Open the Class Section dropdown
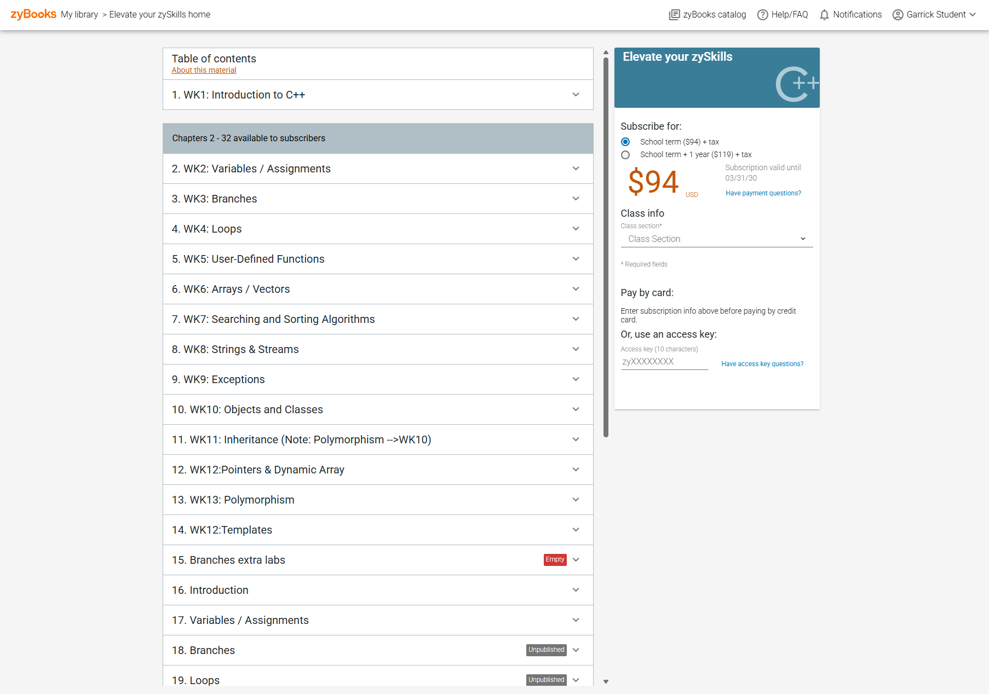Viewport: 989px width, 694px height. click(x=717, y=239)
